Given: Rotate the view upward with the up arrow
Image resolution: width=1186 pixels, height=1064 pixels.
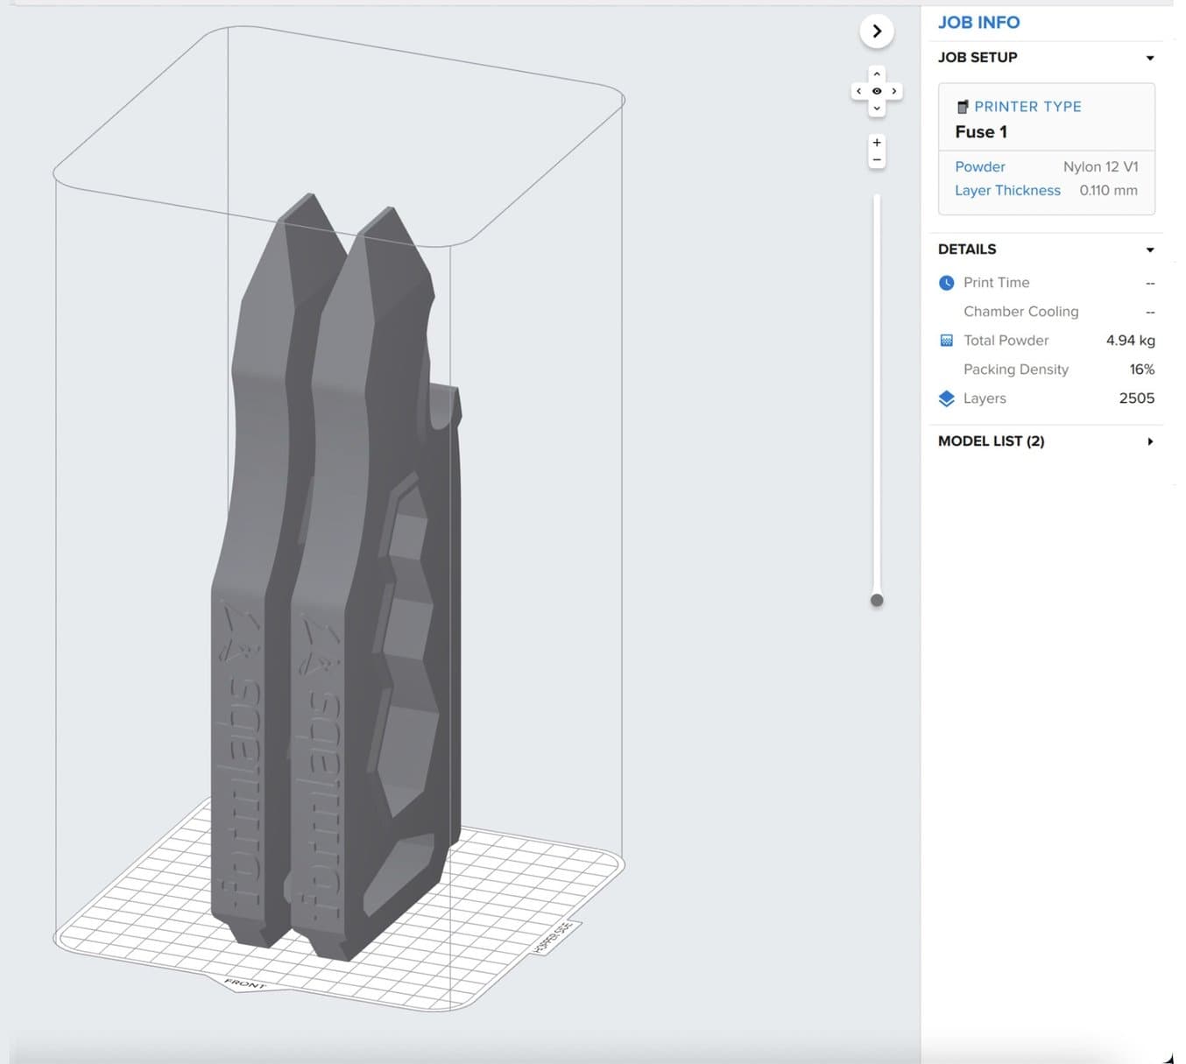Looking at the screenshot, I should pos(877,74).
